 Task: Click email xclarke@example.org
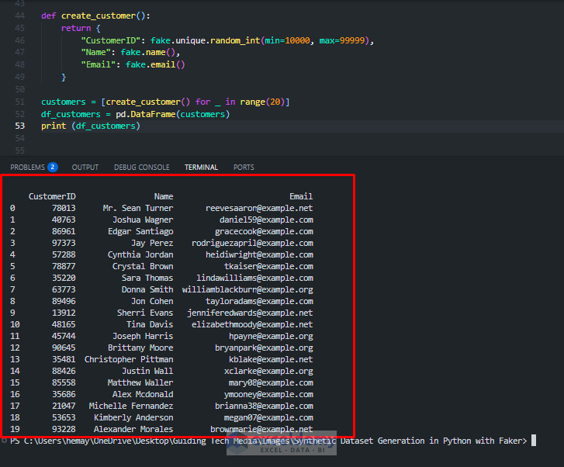(x=268, y=371)
